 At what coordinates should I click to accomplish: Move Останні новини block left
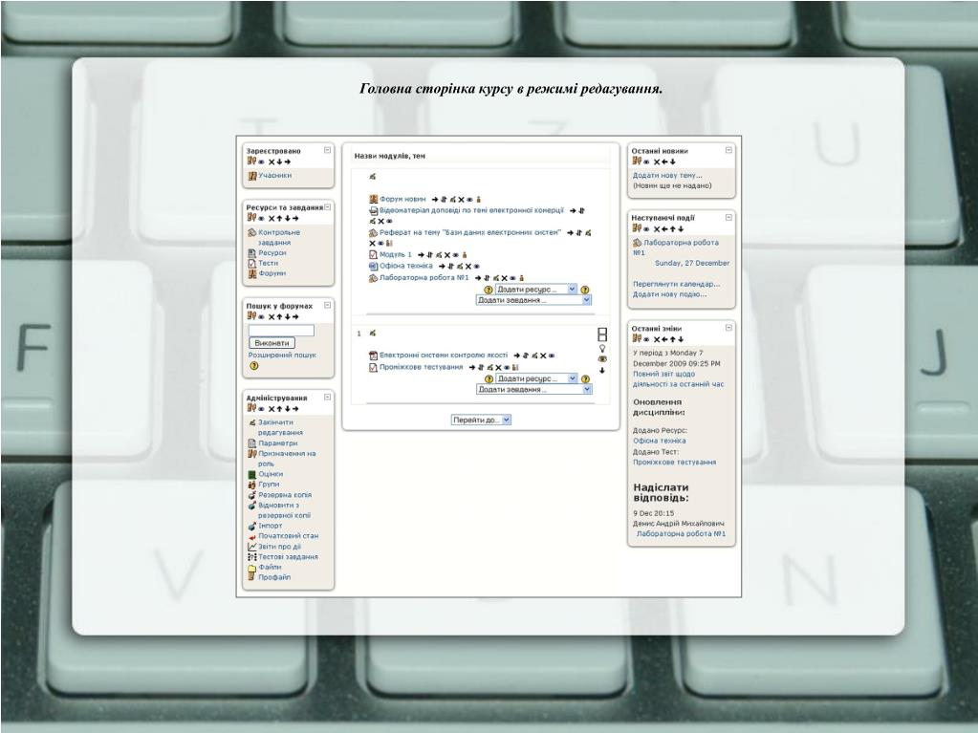tap(664, 162)
